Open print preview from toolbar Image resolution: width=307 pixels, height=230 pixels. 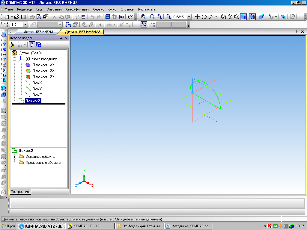(39, 17)
